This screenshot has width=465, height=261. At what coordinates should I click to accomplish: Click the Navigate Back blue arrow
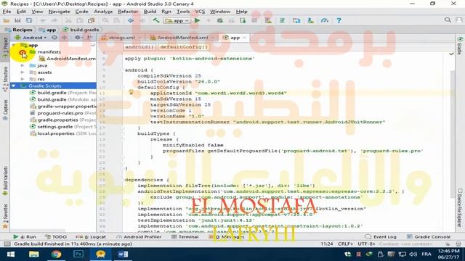(x=131, y=20)
